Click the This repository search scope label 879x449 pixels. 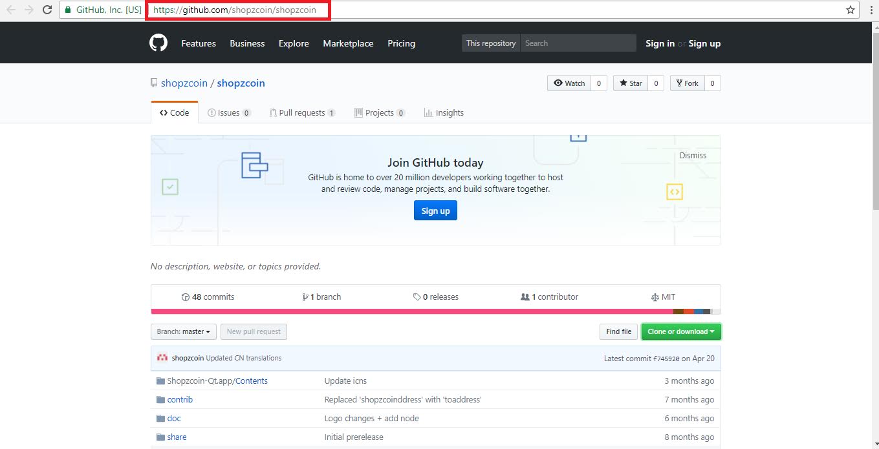[491, 43]
